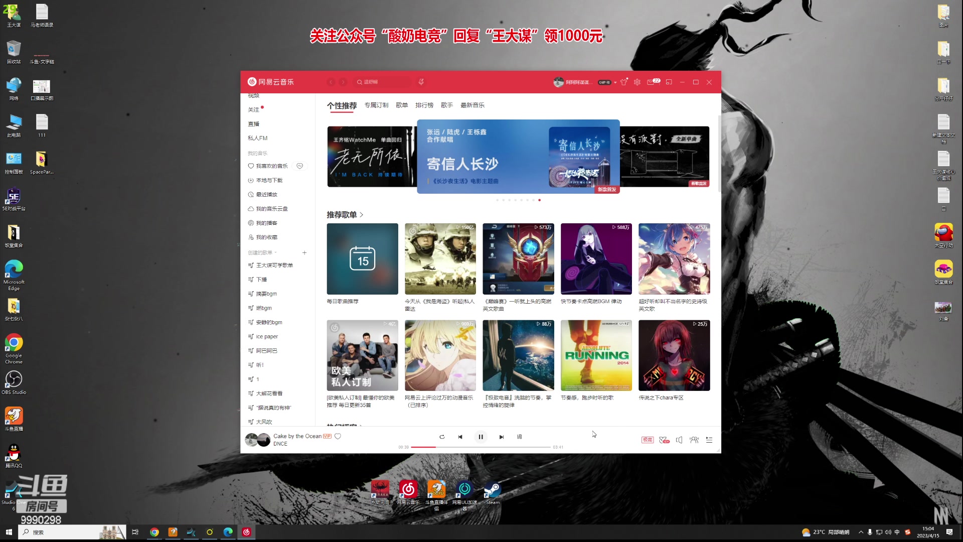The width and height of the screenshot is (963, 542).
Task: Select the 个性推荐 tab
Action: pos(342,106)
